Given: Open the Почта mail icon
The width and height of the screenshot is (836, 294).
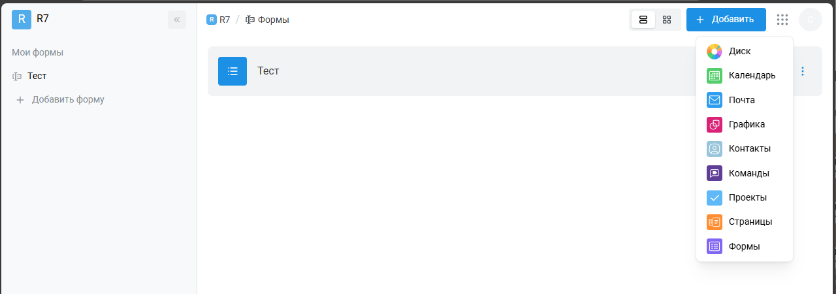Looking at the screenshot, I should coord(715,100).
